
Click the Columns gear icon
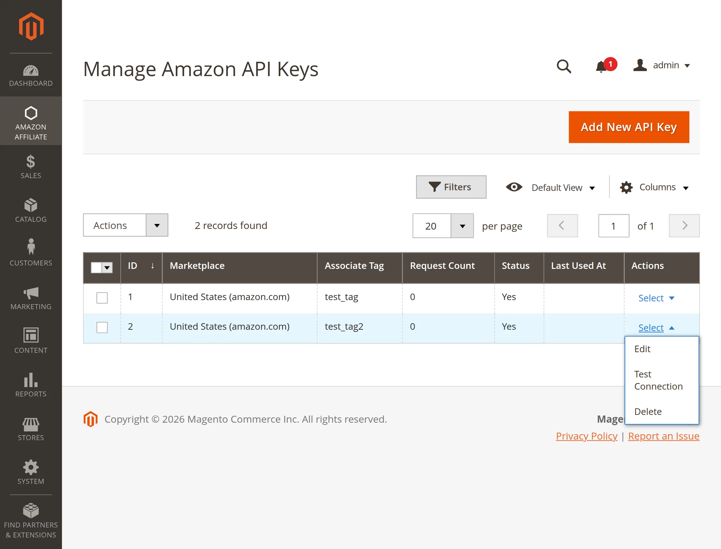pyautogui.click(x=626, y=187)
